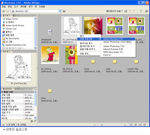The height and width of the screenshot is (135, 150).
Task: Switch to compact mode icon
Action: 147,11
